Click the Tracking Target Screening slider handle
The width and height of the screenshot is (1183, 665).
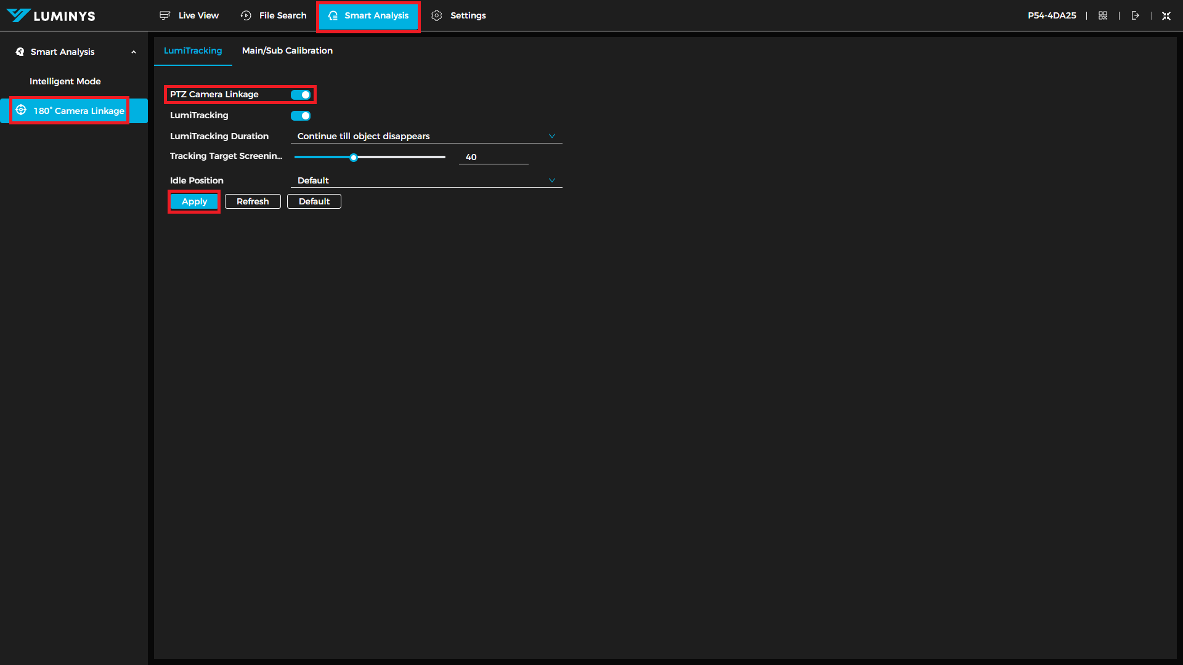click(354, 158)
